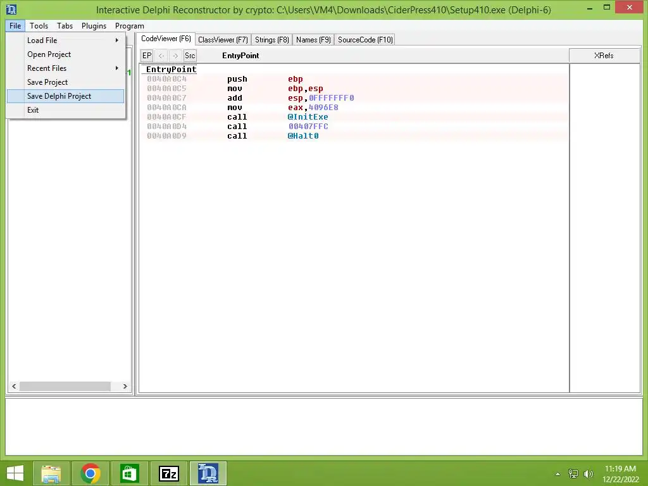Open the IDR application icon in title bar

(11, 9)
